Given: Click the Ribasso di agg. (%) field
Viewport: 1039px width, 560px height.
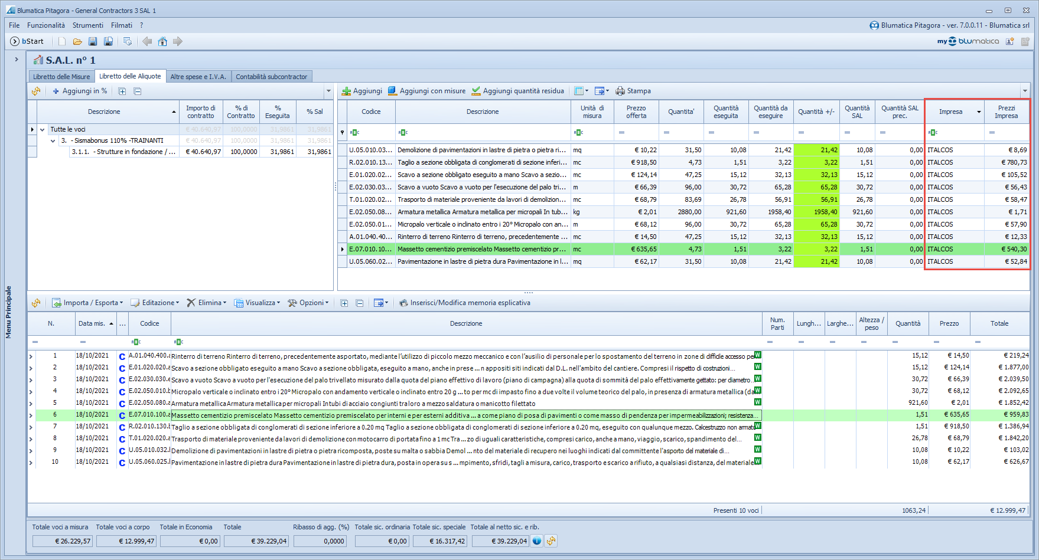Looking at the screenshot, I should tap(319, 541).
